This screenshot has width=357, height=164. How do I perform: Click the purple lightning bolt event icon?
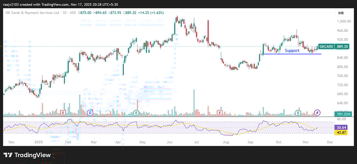point(317,113)
